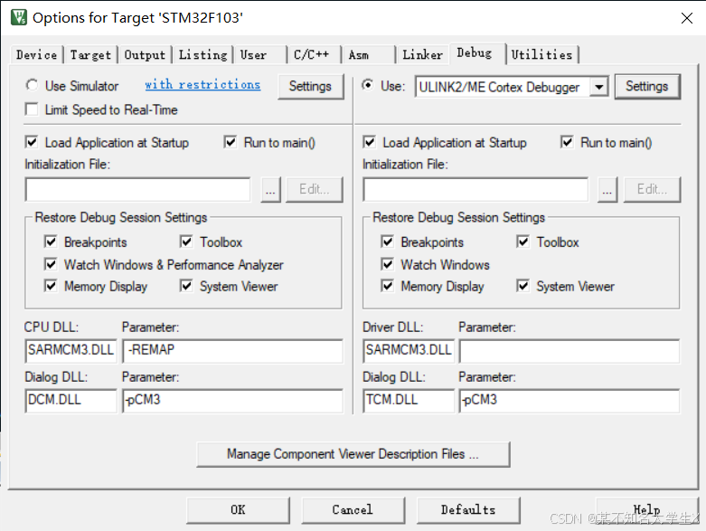Uncheck simulator Breakpoints checkbox
Image resolution: width=706 pixels, height=531 pixels.
click(51, 242)
